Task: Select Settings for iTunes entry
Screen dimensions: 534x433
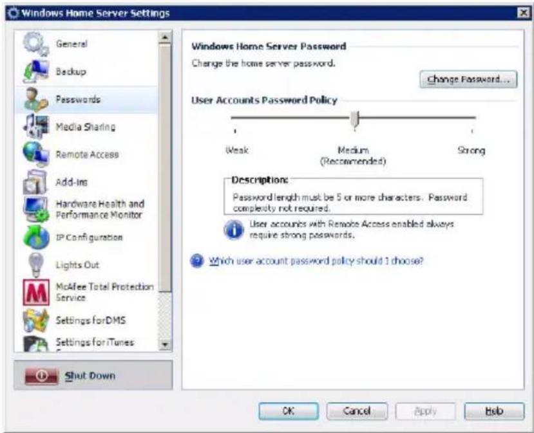Action: pyautogui.click(x=86, y=343)
